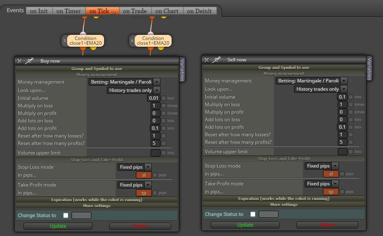Edit Multiply on profit field in Buy now
Image resolution: width=383 pixels, height=236 pixels.
(155, 113)
